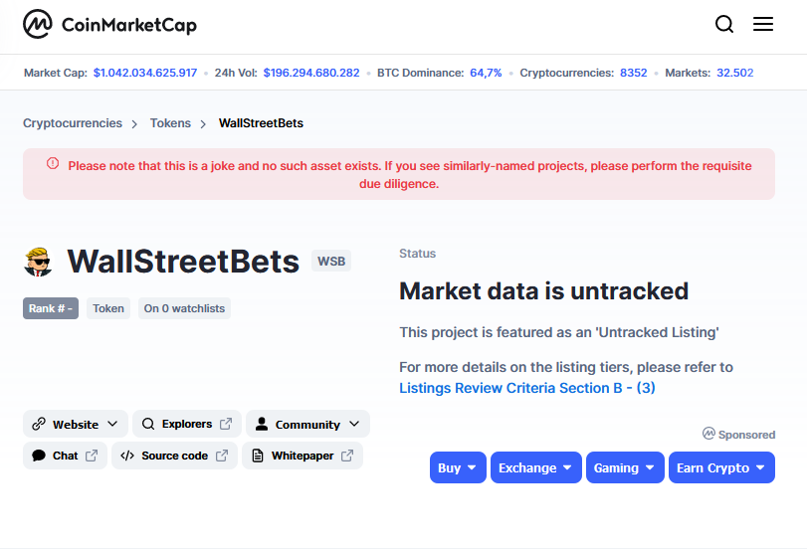Click the warning icon in red banner

(53, 164)
